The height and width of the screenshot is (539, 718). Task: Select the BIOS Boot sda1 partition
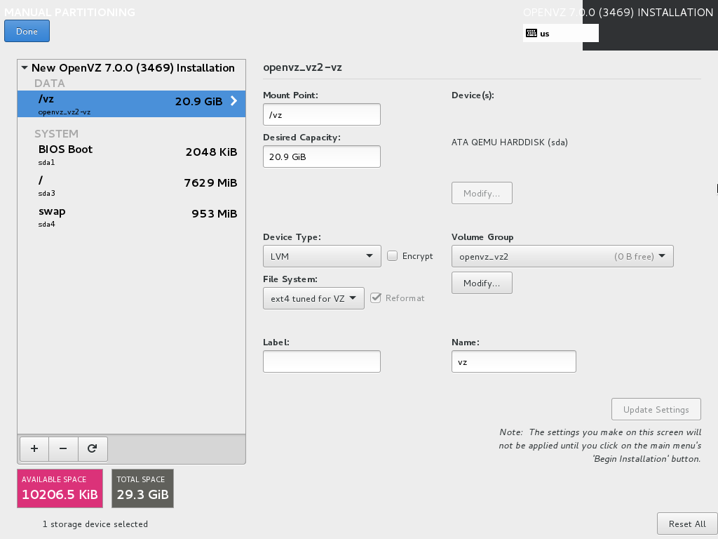(131, 153)
